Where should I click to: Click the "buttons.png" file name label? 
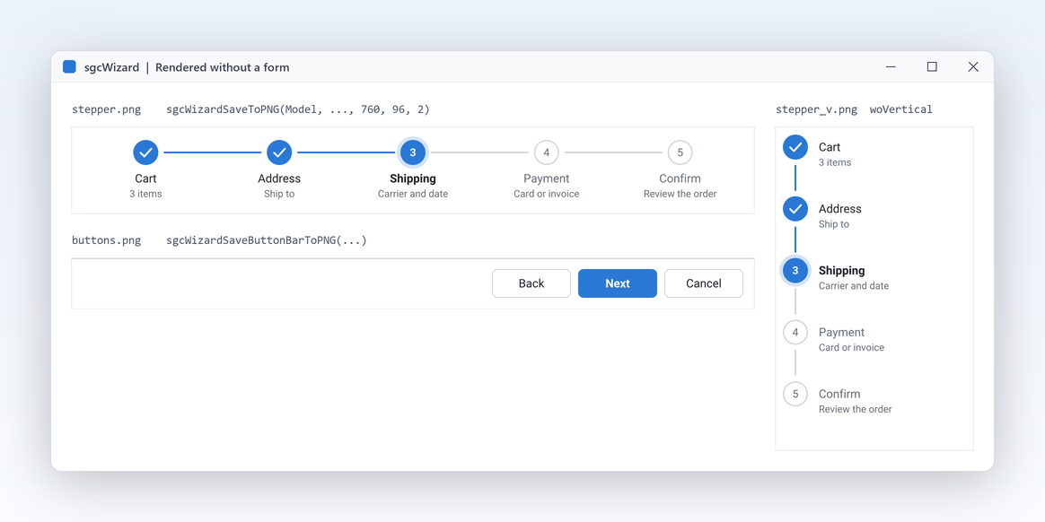tap(107, 240)
